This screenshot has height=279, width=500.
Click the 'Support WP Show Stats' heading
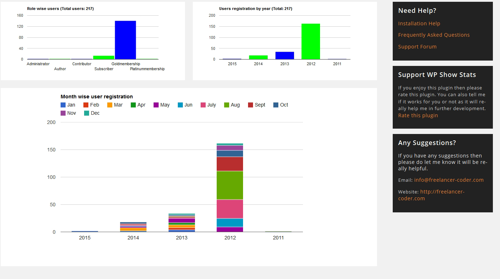click(x=437, y=75)
